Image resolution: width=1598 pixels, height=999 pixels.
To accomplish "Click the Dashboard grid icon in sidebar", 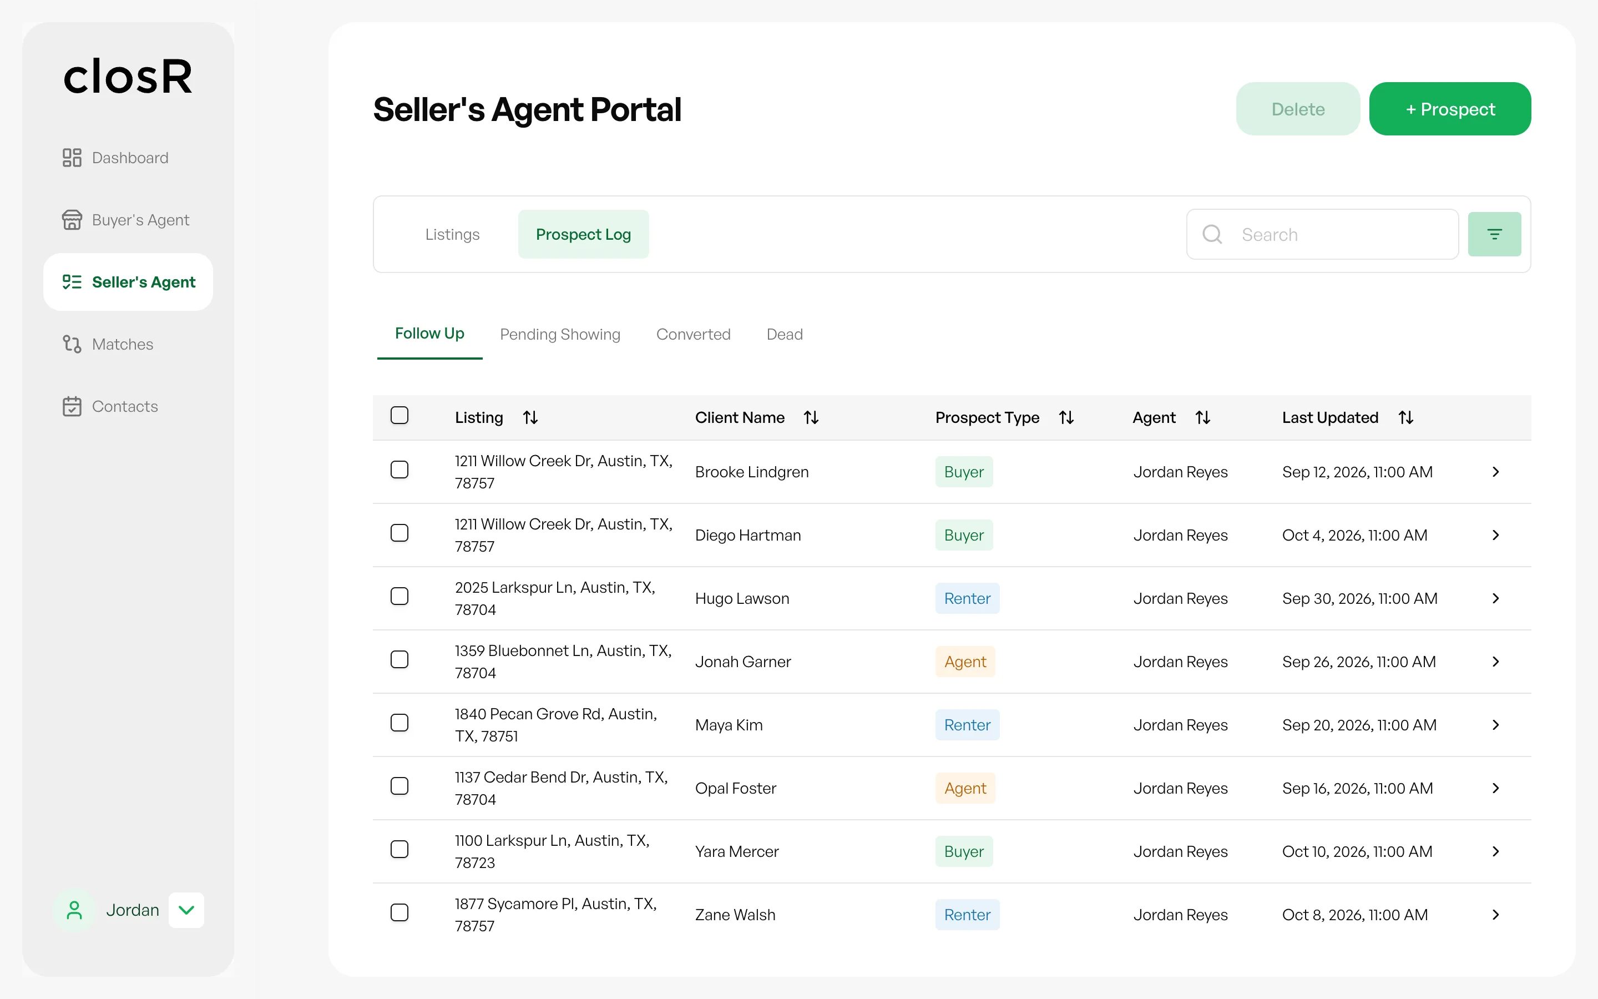I will tap(72, 157).
